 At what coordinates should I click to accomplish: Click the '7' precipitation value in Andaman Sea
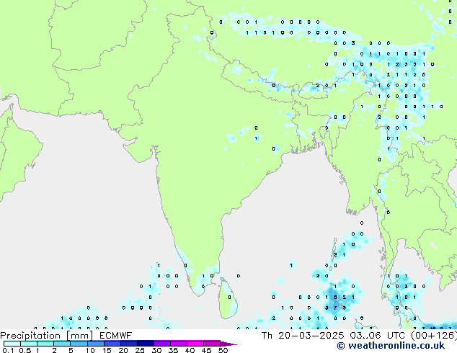pos(335,308)
